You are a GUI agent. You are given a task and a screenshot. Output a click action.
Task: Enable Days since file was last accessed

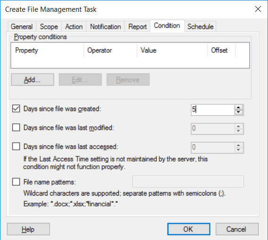(16, 146)
